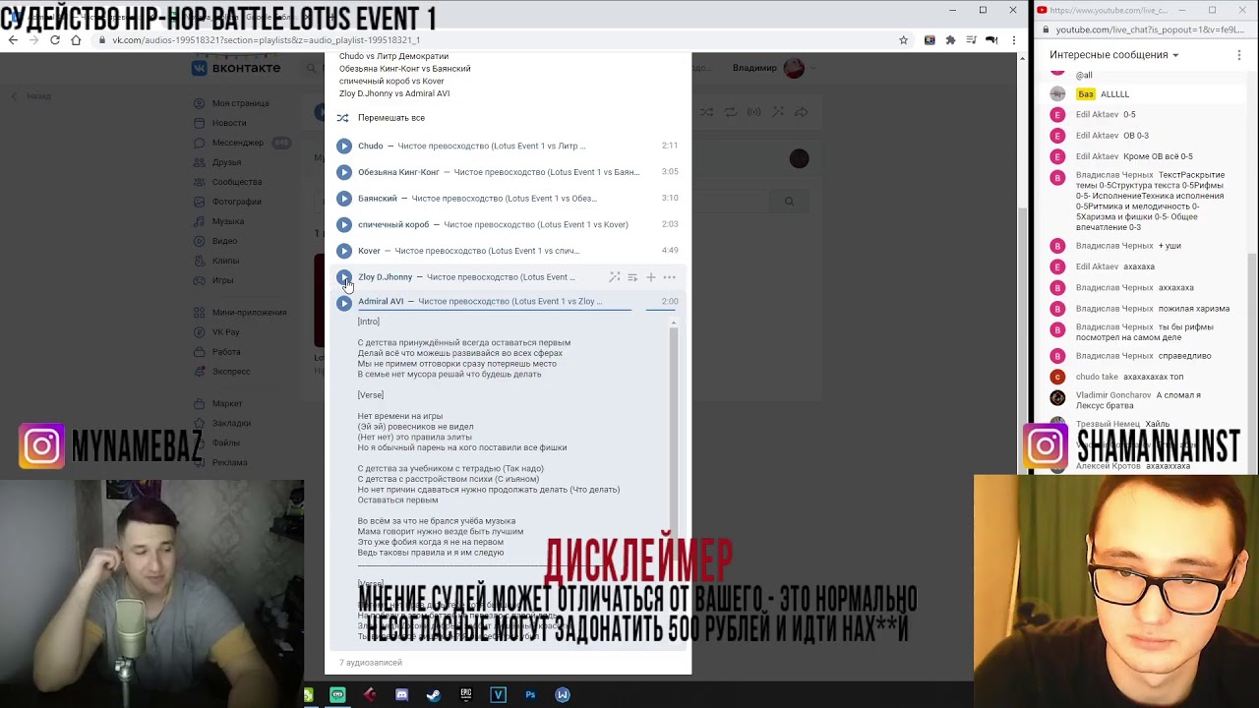This screenshot has height=708, width=1259.
Task: Play the Chudo track
Action: 343,146
